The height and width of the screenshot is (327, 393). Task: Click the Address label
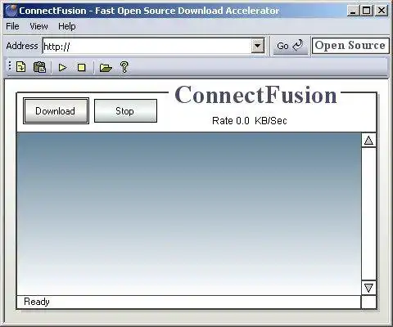pyautogui.click(x=22, y=46)
